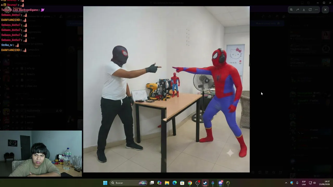The image size is (333, 187).
Task: Switch to Discord on the taskbar
Action: (220, 183)
